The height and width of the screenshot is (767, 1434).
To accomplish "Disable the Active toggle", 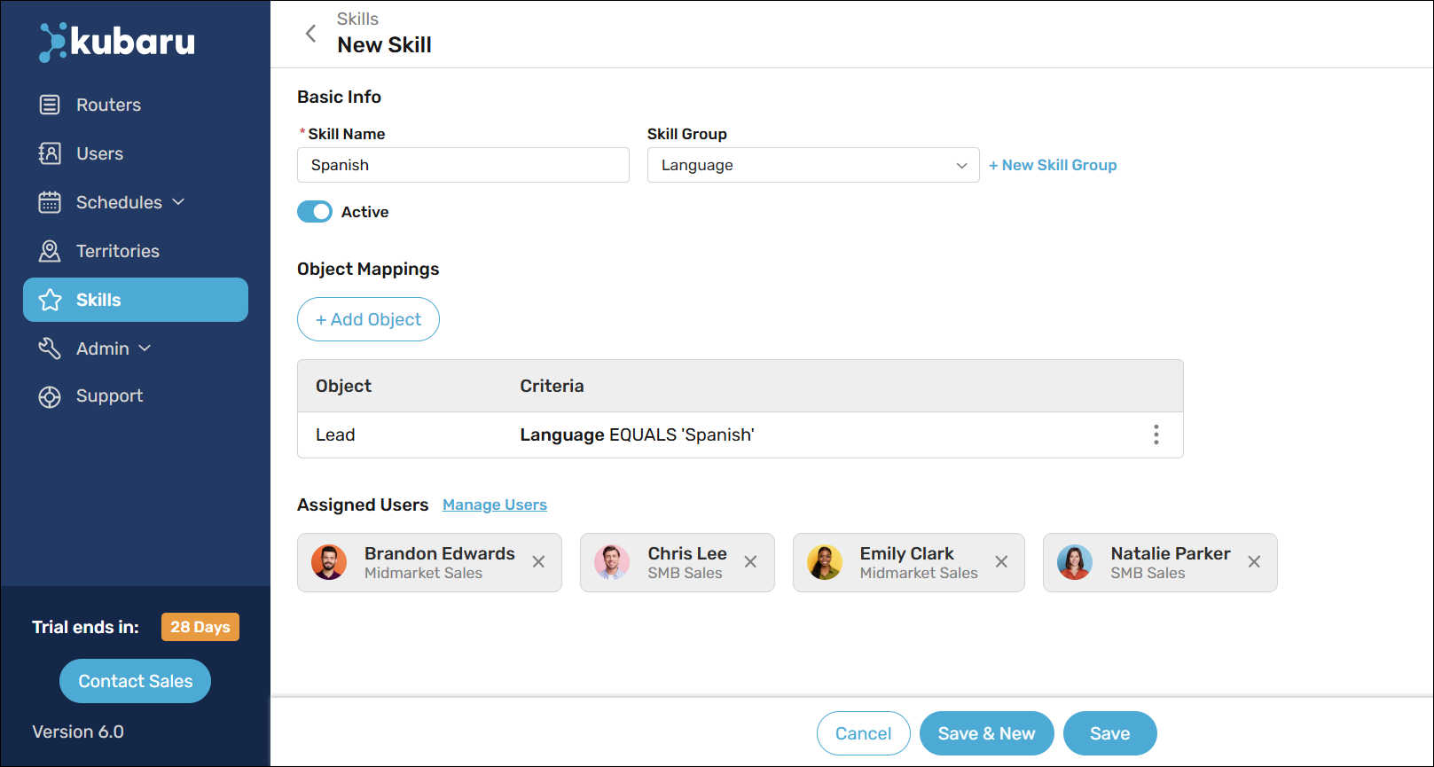I will pyautogui.click(x=314, y=211).
